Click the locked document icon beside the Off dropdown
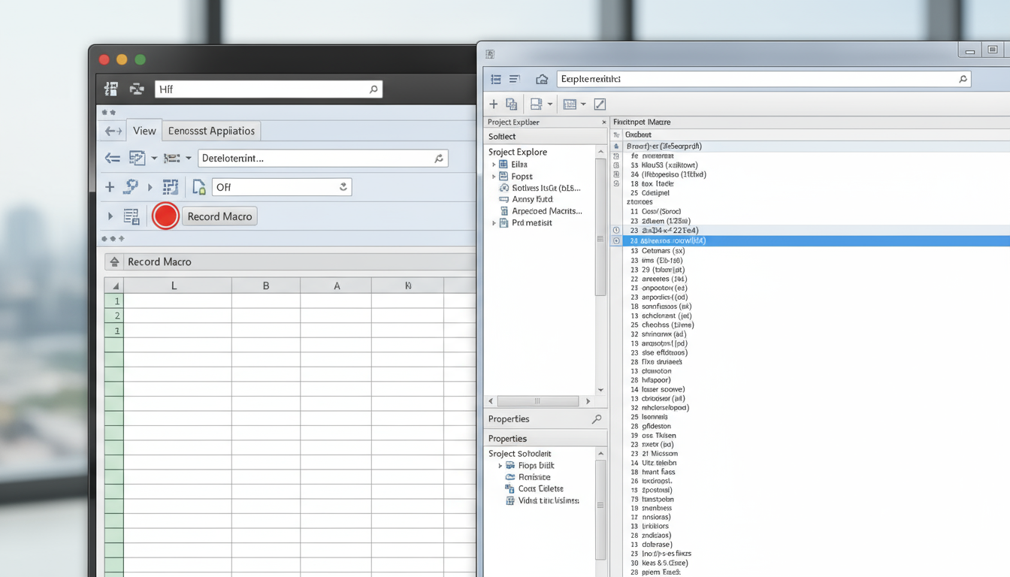This screenshot has width=1010, height=577. 198,187
